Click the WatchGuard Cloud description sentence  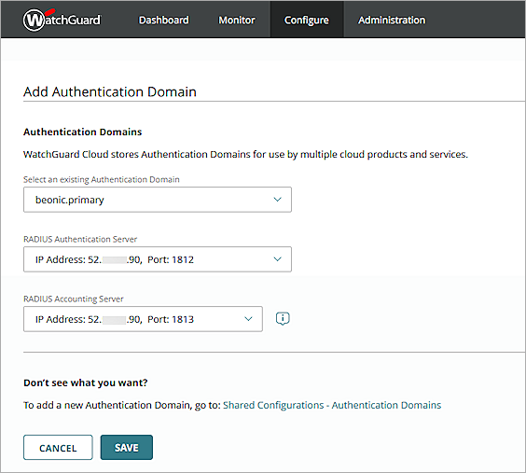pos(245,154)
